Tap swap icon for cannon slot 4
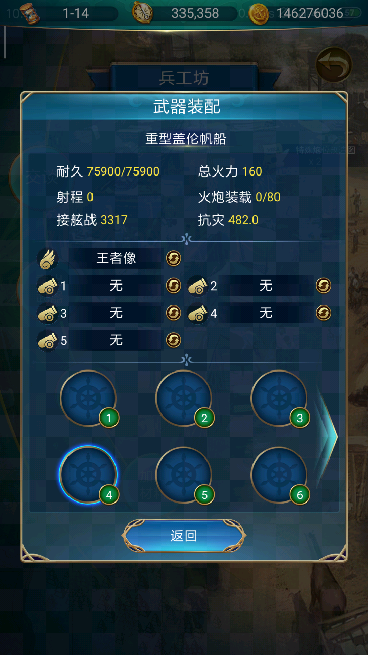 pos(324,313)
